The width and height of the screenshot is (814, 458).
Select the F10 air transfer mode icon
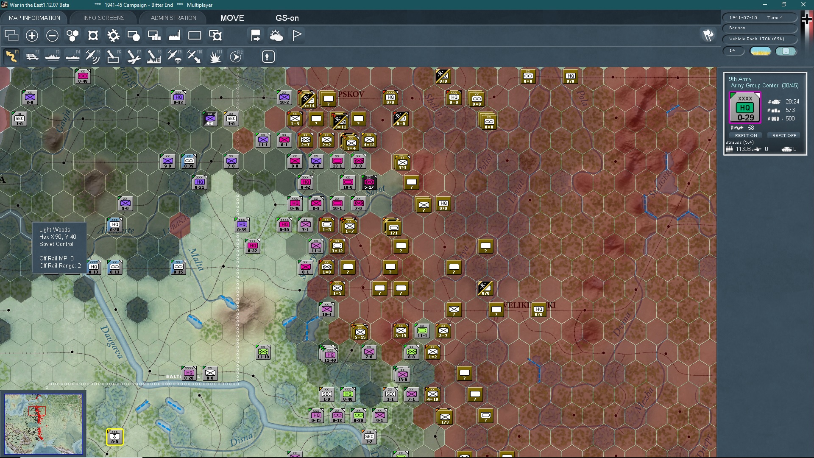195,56
